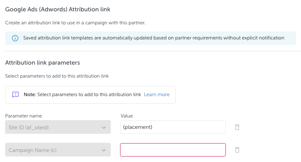Focus the empty red-outlined value field
This screenshot has height=162, width=301.
tap(173, 150)
